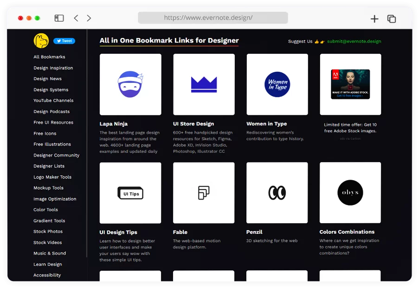Open Design Systems category
Viewport: 419px width, 288px height.
tap(51, 90)
